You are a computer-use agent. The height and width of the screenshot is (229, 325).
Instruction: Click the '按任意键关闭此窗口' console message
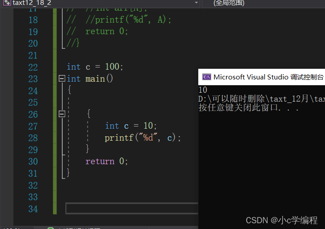[x=249, y=107]
